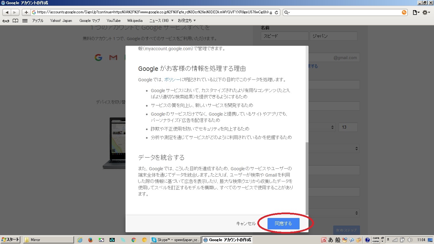Open the アップル bookmark
Screen dimensions: 434x244
coord(38,21)
